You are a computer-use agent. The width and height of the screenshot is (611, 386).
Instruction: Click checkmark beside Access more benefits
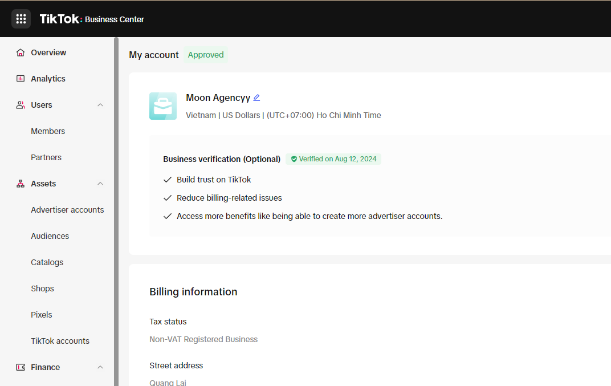tap(168, 217)
